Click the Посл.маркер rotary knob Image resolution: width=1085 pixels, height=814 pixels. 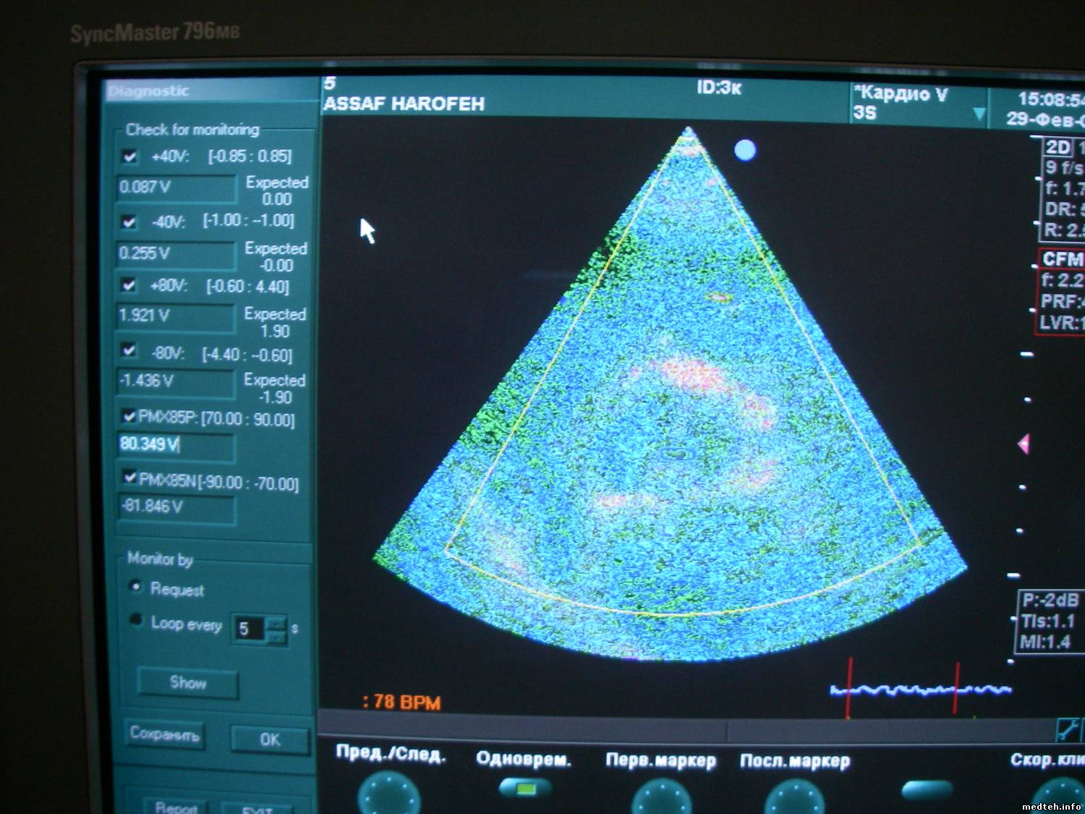click(794, 797)
